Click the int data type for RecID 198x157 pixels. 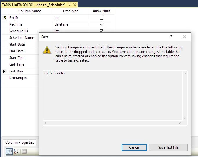tap(70, 18)
